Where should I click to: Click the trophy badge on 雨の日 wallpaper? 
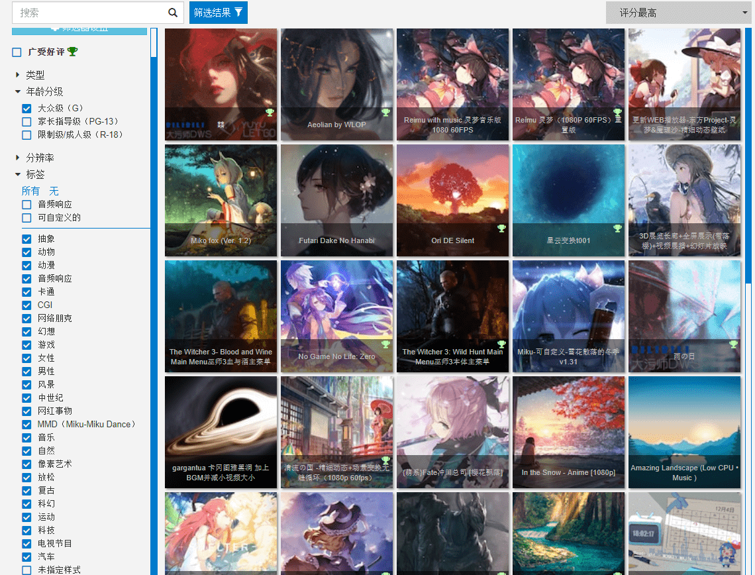pos(733,344)
